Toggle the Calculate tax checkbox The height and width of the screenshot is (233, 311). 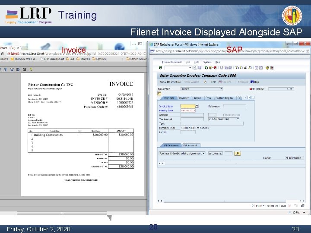tap(225, 115)
